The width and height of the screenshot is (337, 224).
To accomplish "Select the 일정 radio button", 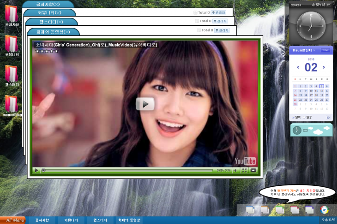I will (304, 117).
